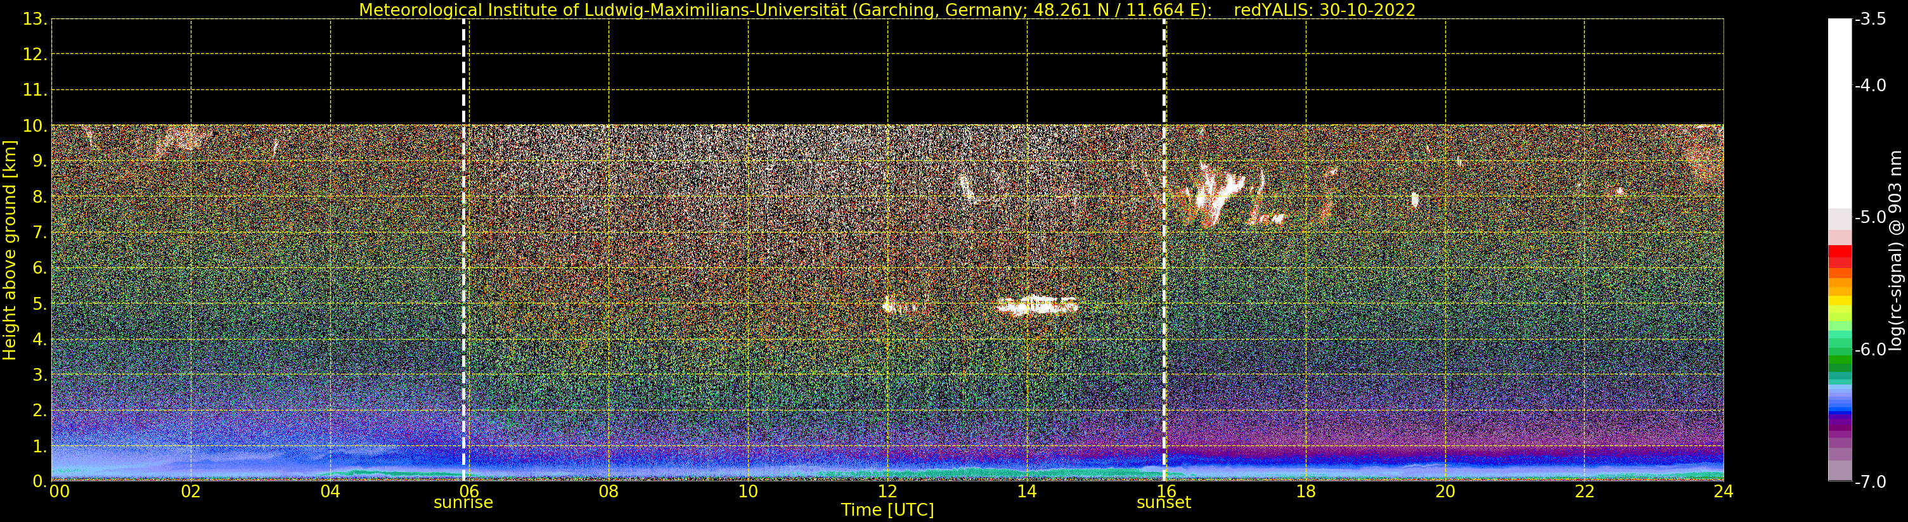Click the time tick label '06'

[x=470, y=492]
